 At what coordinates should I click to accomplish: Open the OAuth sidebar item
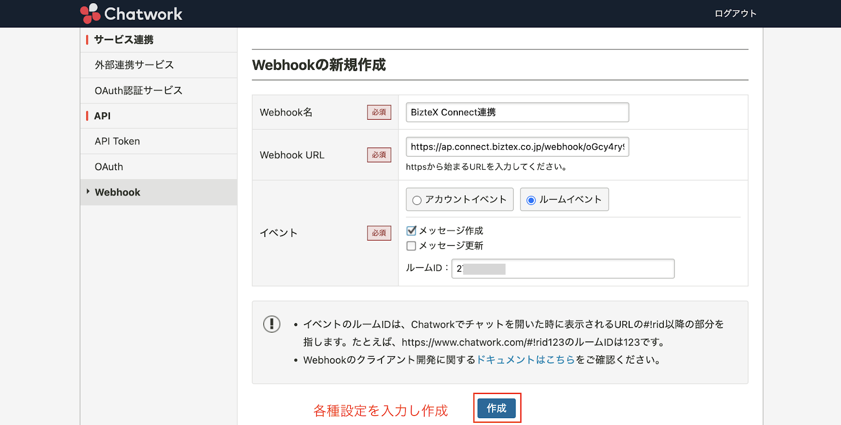click(159, 167)
